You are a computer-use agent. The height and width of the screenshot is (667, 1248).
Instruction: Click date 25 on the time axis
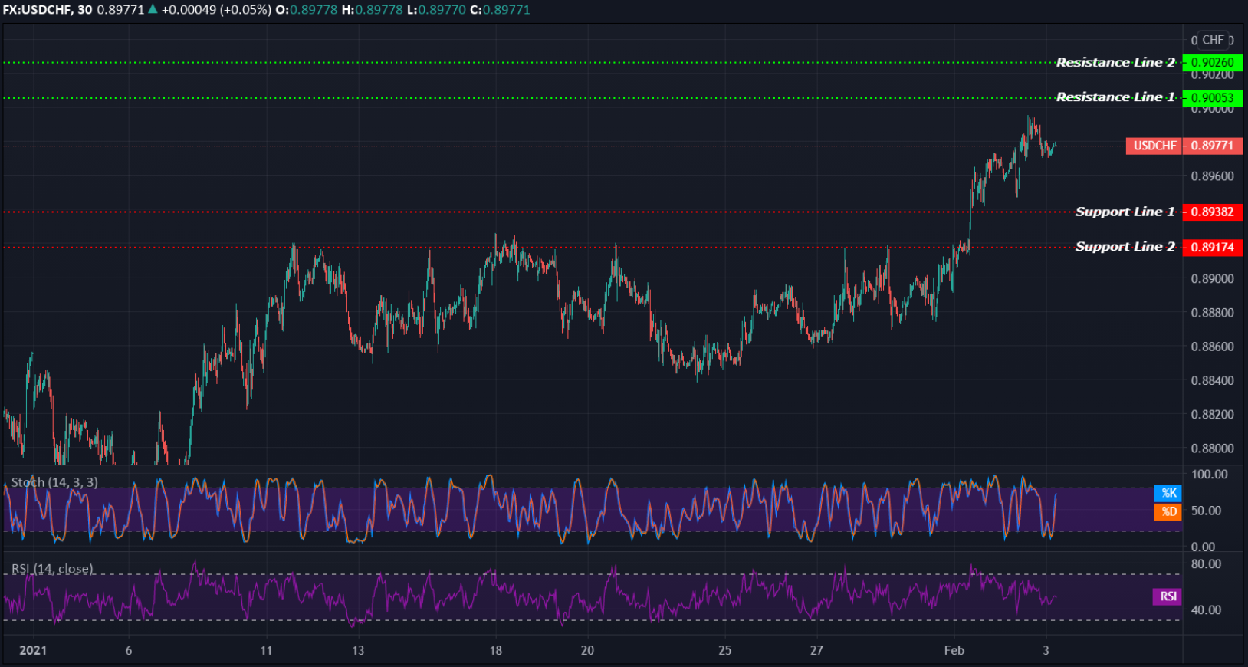click(x=725, y=650)
